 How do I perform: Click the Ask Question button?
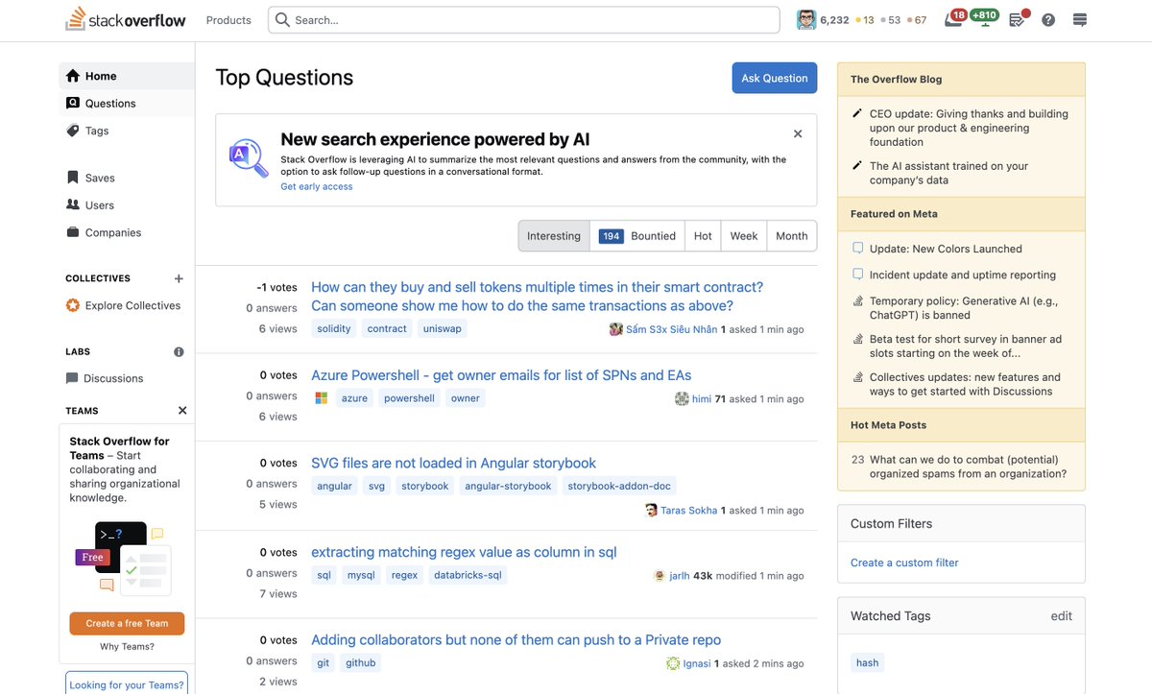coord(775,78)
